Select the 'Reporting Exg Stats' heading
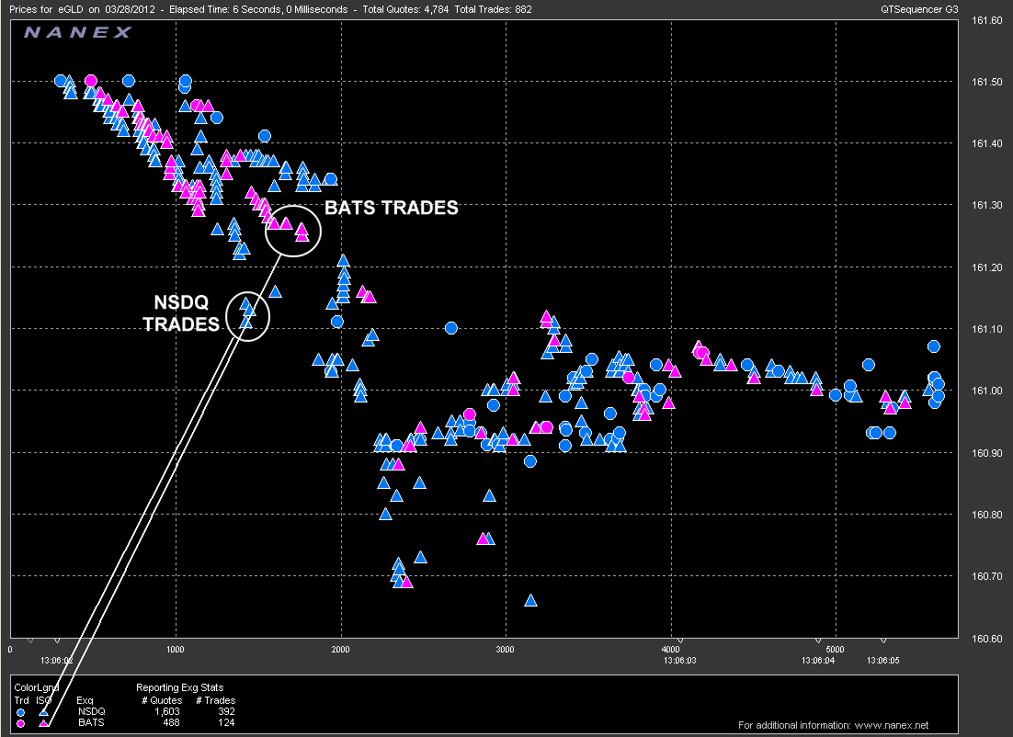This screenshot has width=1013, height=737. [x=179, y=688]
